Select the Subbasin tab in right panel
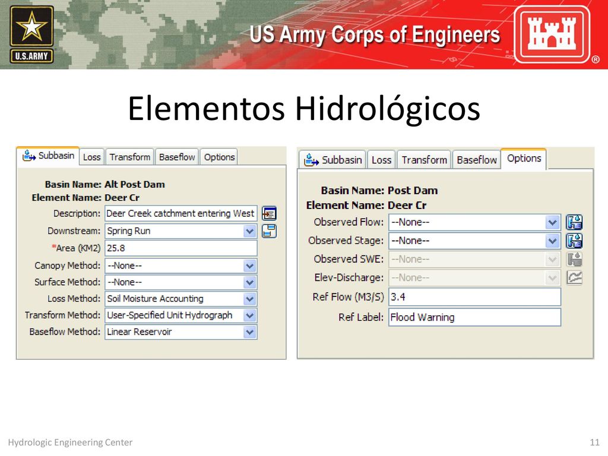608x456 pixels. pos(332,160)
